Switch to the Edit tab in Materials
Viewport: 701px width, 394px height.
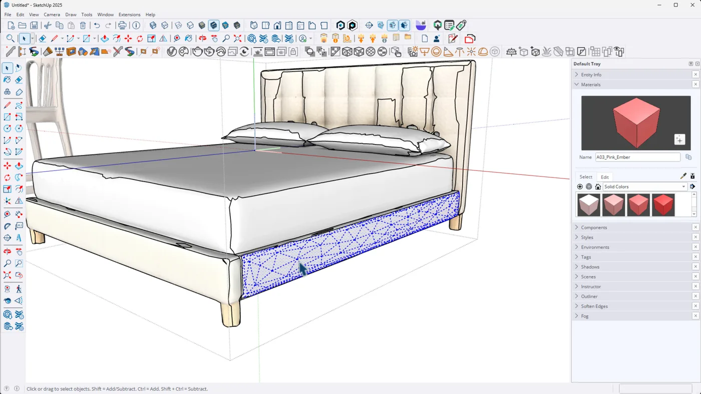pyautogui.click(x=605, y=177)
